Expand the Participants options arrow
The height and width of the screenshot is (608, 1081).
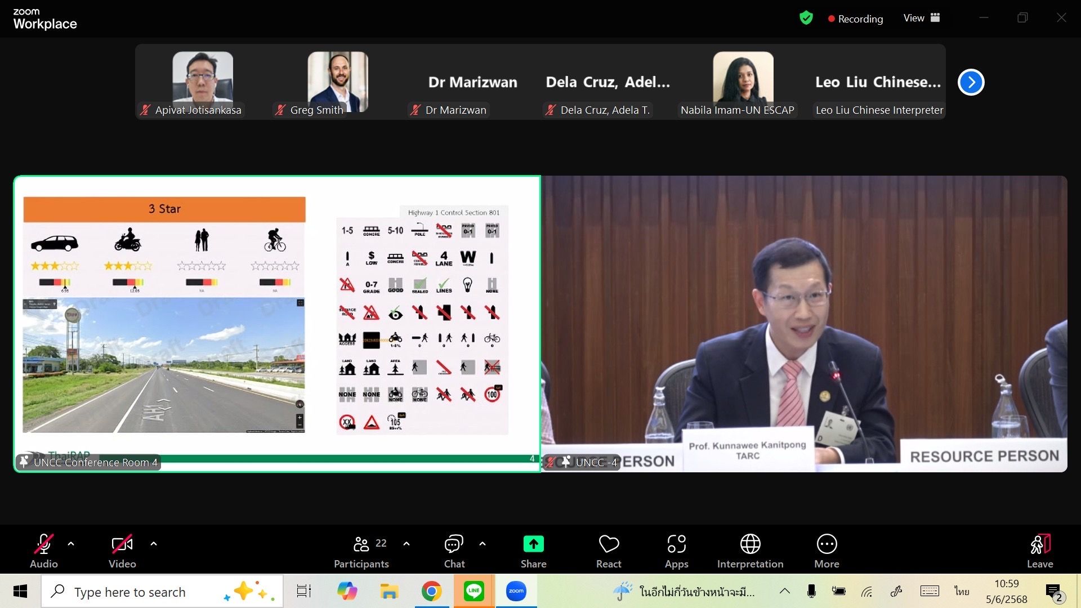point(407,544)
